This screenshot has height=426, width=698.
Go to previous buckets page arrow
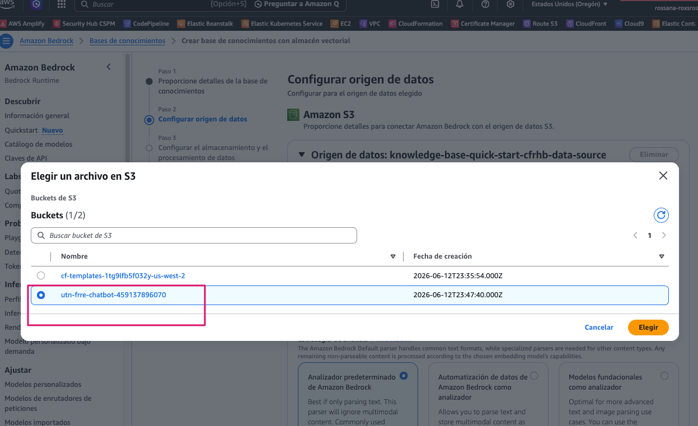(635, 236)
